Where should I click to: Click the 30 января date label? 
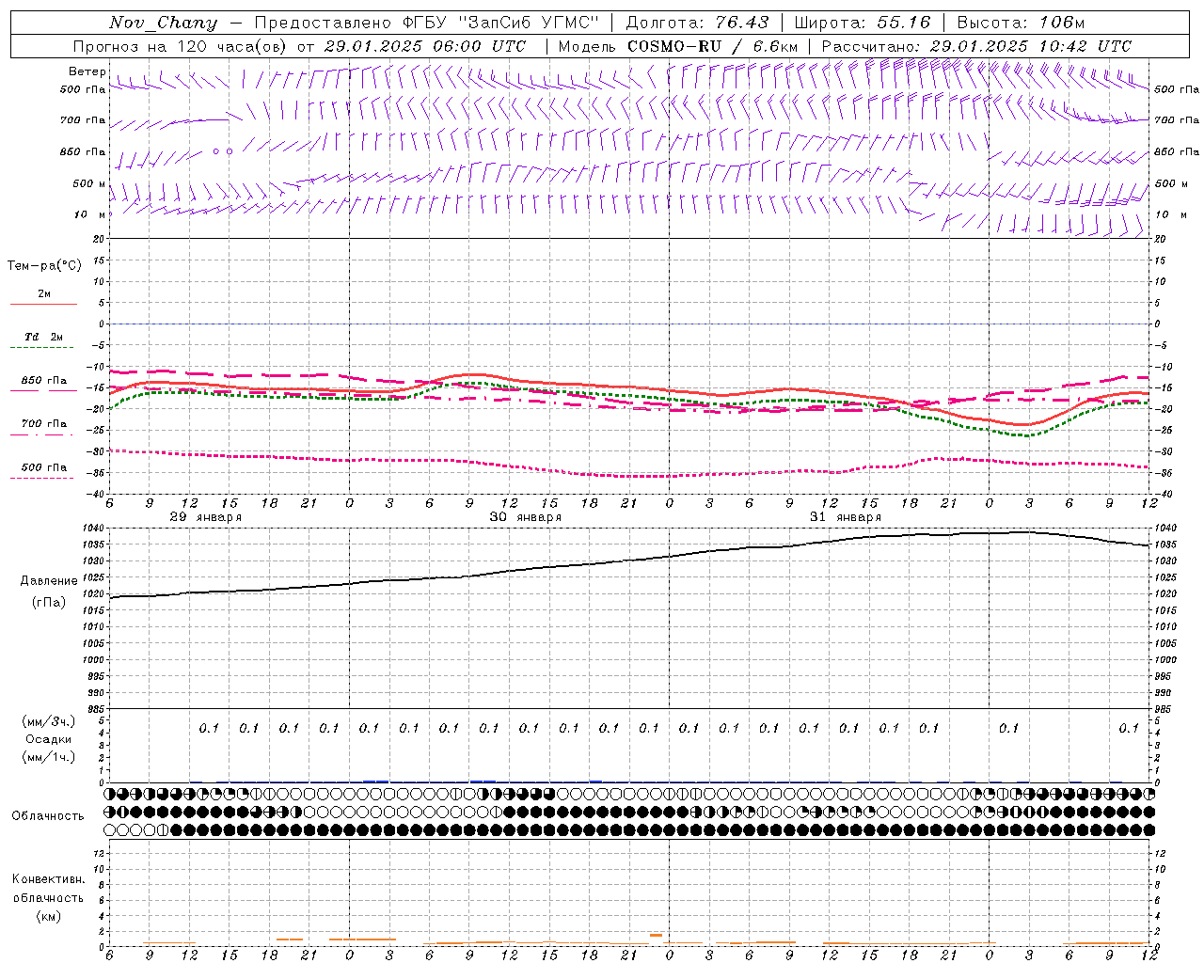click(x=525, y=517)
